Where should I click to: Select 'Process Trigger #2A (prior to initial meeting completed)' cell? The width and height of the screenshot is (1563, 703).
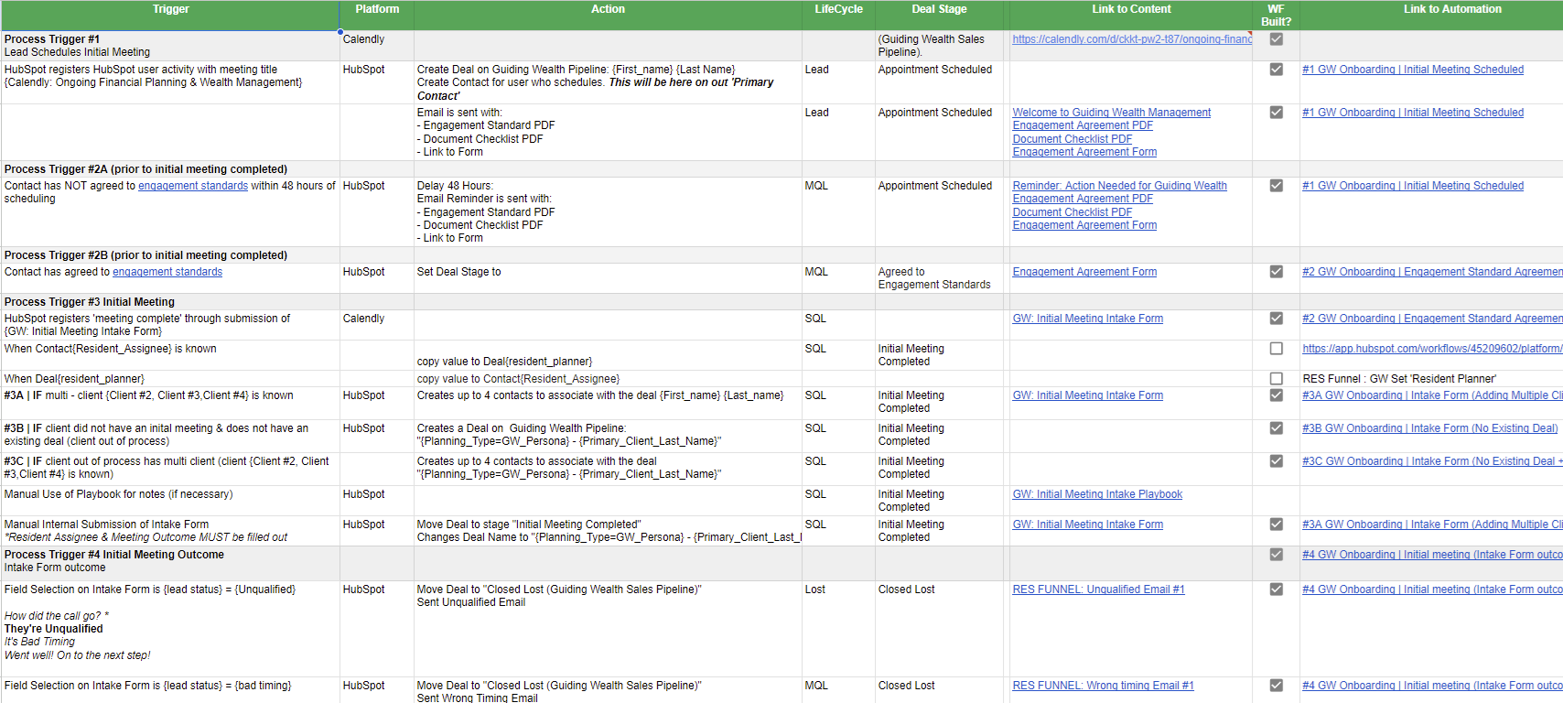click(x=170, y=169)
